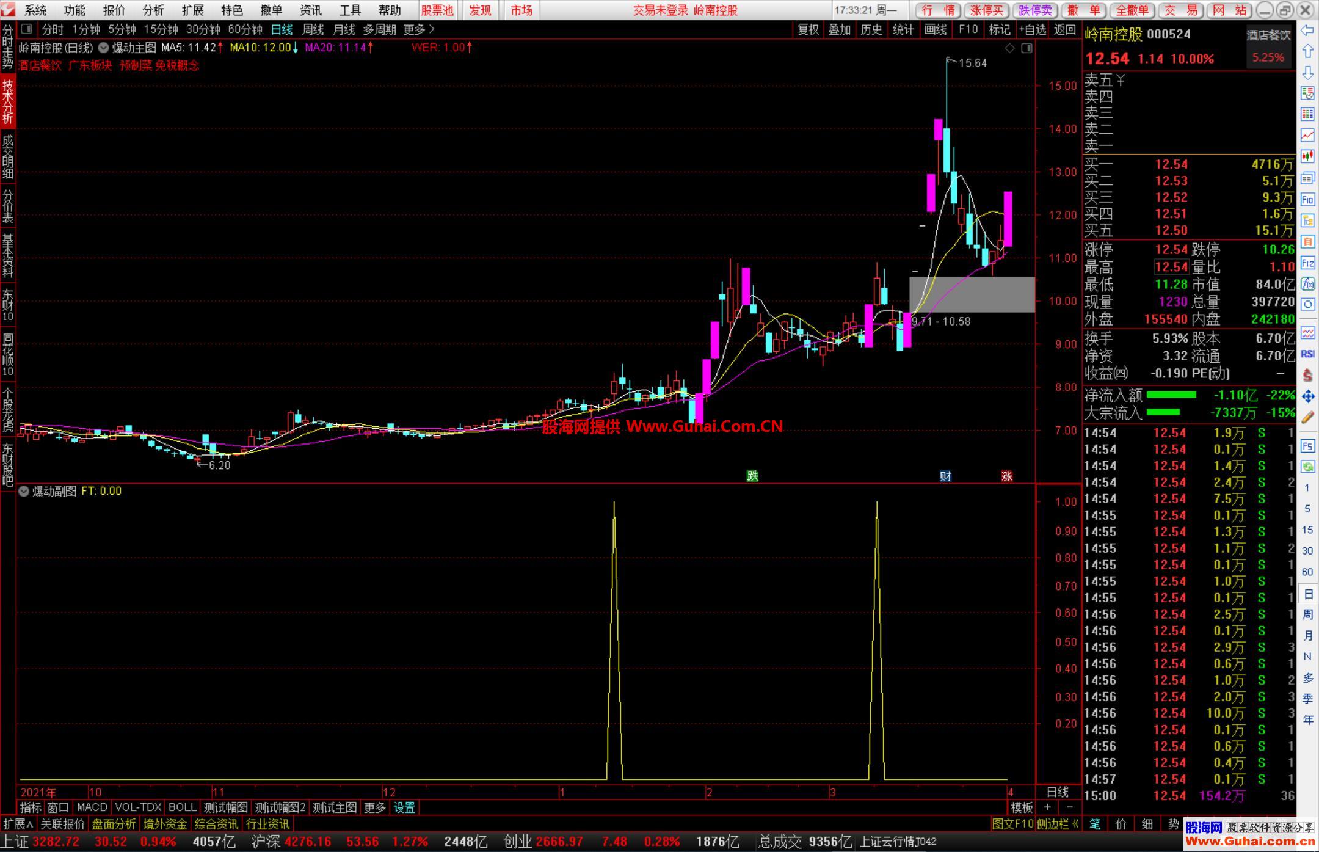This screenshot has width=1319, height=852.
Task: Click the diamond icon at chart top-right
Action: click(1010, 48)
